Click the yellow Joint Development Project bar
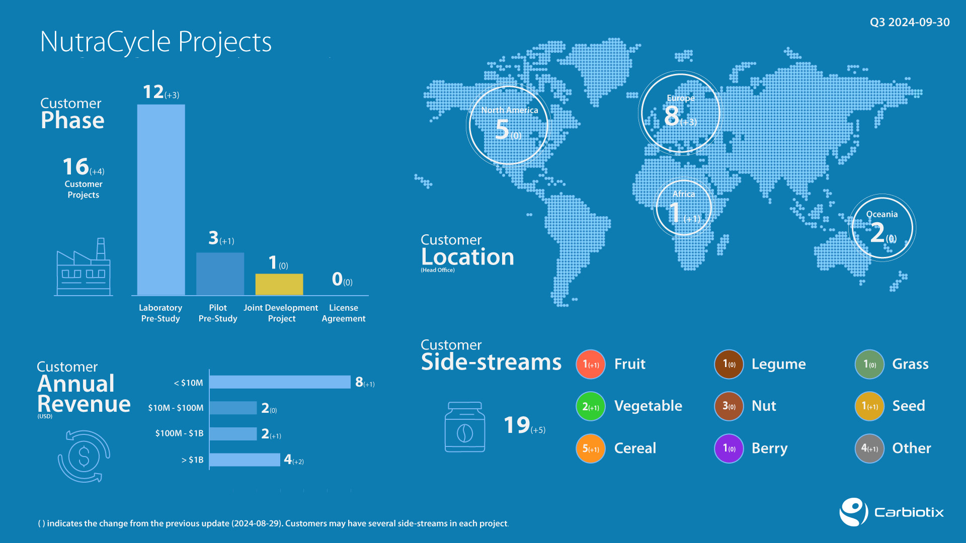This screenshot has width=966, height=543. (279, 284)
